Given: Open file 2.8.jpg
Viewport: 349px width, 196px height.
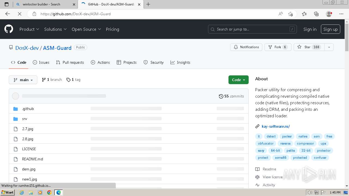Looking at the screenshot, I should click(28, 139).
